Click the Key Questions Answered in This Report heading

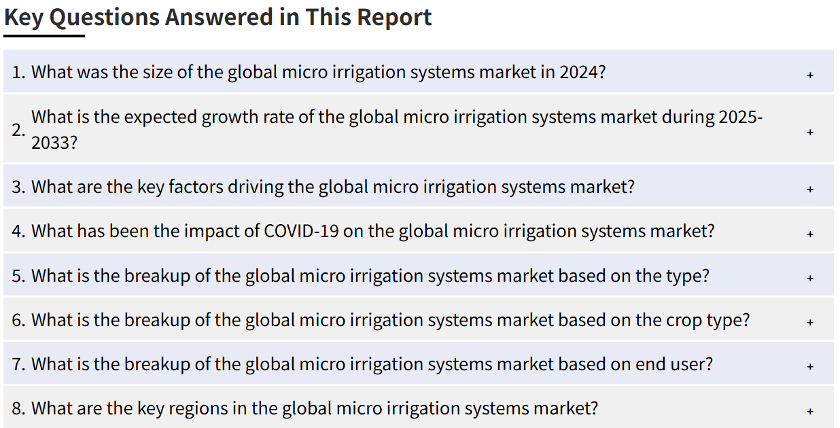218,17
